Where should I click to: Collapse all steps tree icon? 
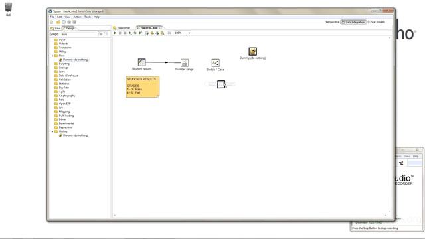[106, 34]
